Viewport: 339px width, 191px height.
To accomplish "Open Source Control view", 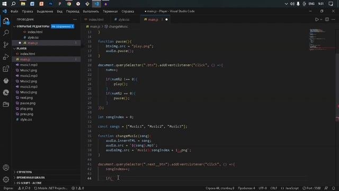I will (x=6, y=45).
